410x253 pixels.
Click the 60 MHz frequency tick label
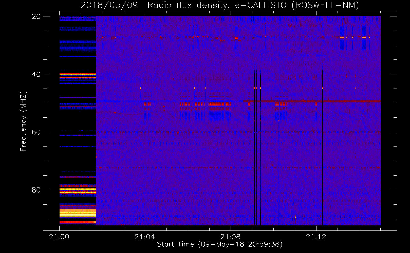pyautogui.click(x=36, y=132)
